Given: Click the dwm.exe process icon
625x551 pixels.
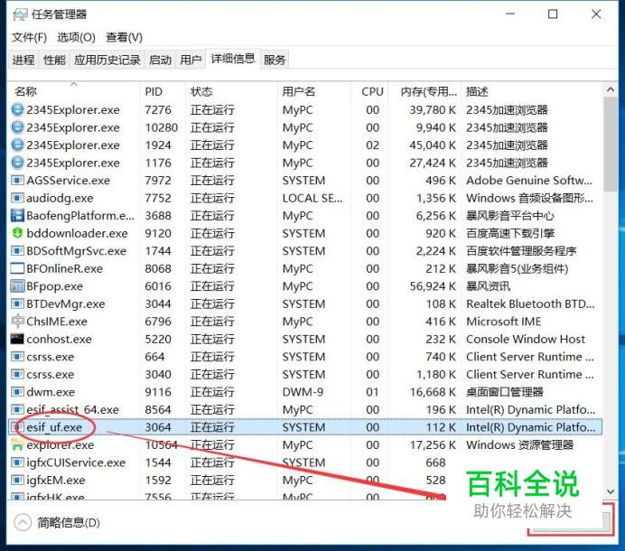Looking at the screenshot, I should pos(17,392).
